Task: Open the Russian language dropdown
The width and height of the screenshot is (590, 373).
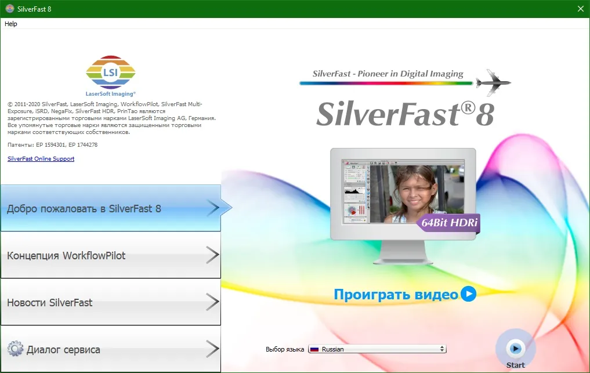Action: pos(377,349)
